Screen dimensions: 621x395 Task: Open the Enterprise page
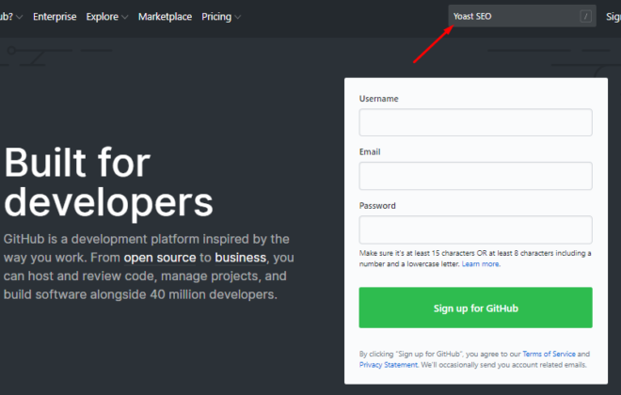click(x=55, y=17)
